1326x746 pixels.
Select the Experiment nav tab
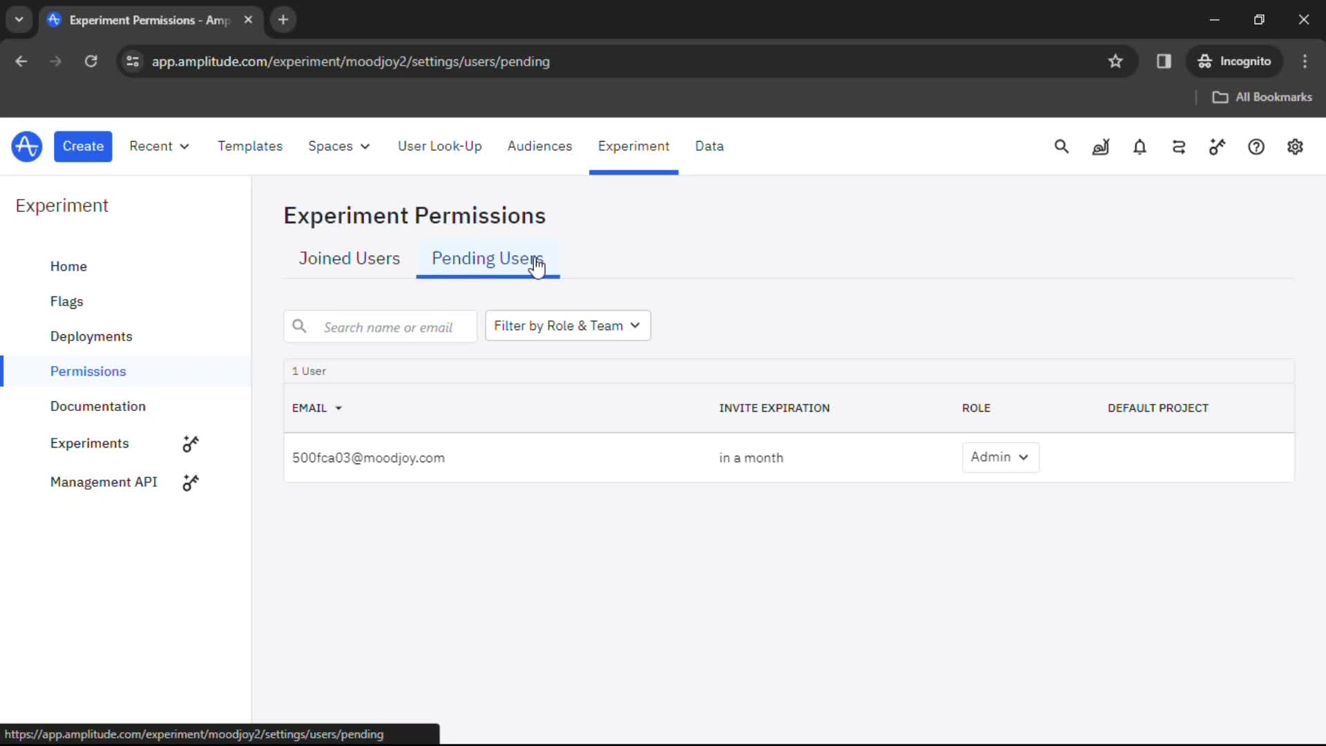633,146
